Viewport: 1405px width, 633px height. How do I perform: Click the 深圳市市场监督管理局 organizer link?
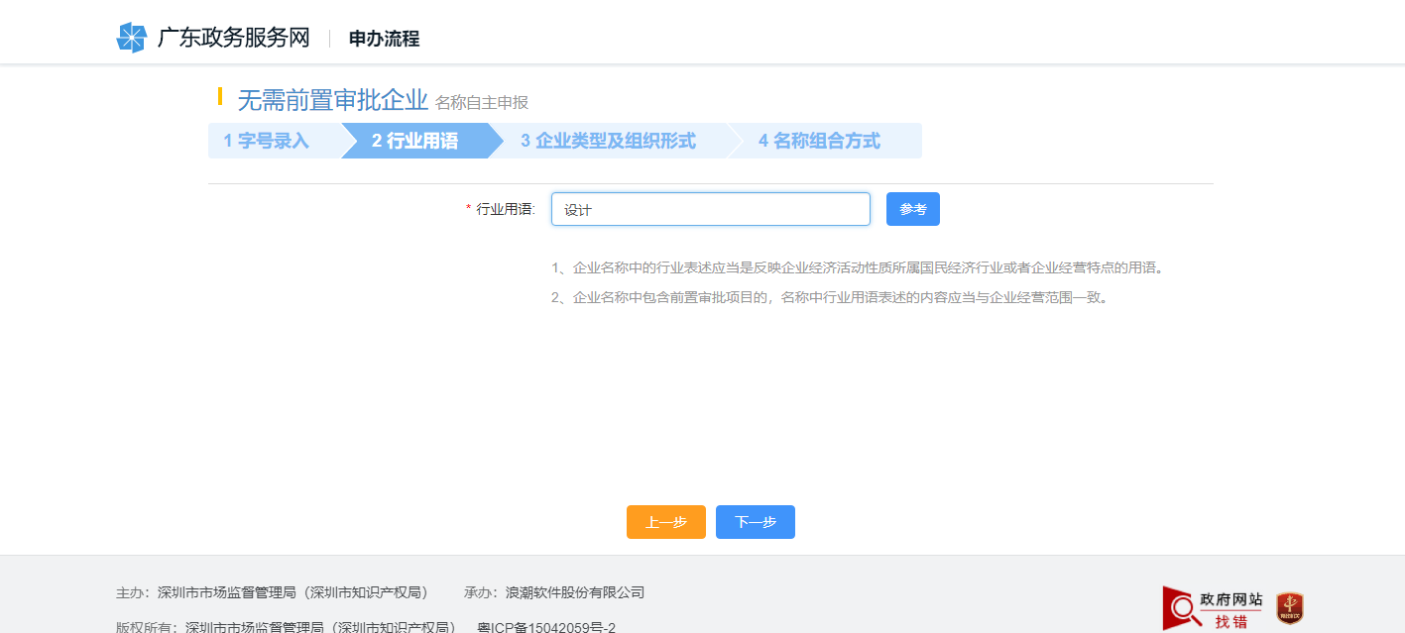click(x=228, y=592)
